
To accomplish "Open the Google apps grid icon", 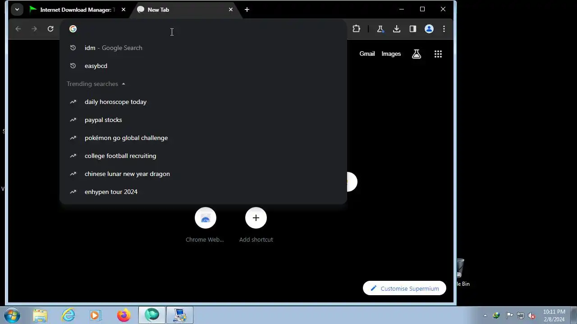I will point(438,54).
